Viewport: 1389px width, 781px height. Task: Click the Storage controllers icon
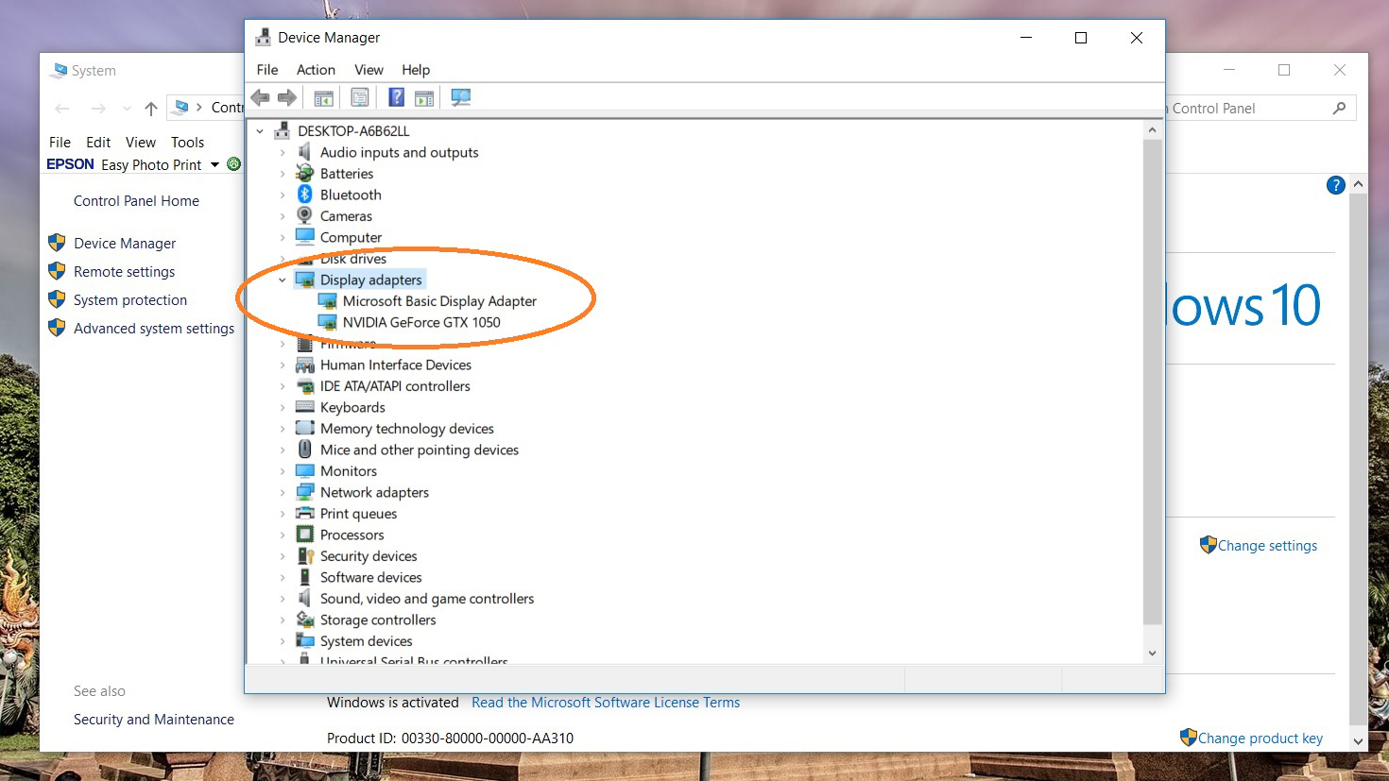[304, 620]
